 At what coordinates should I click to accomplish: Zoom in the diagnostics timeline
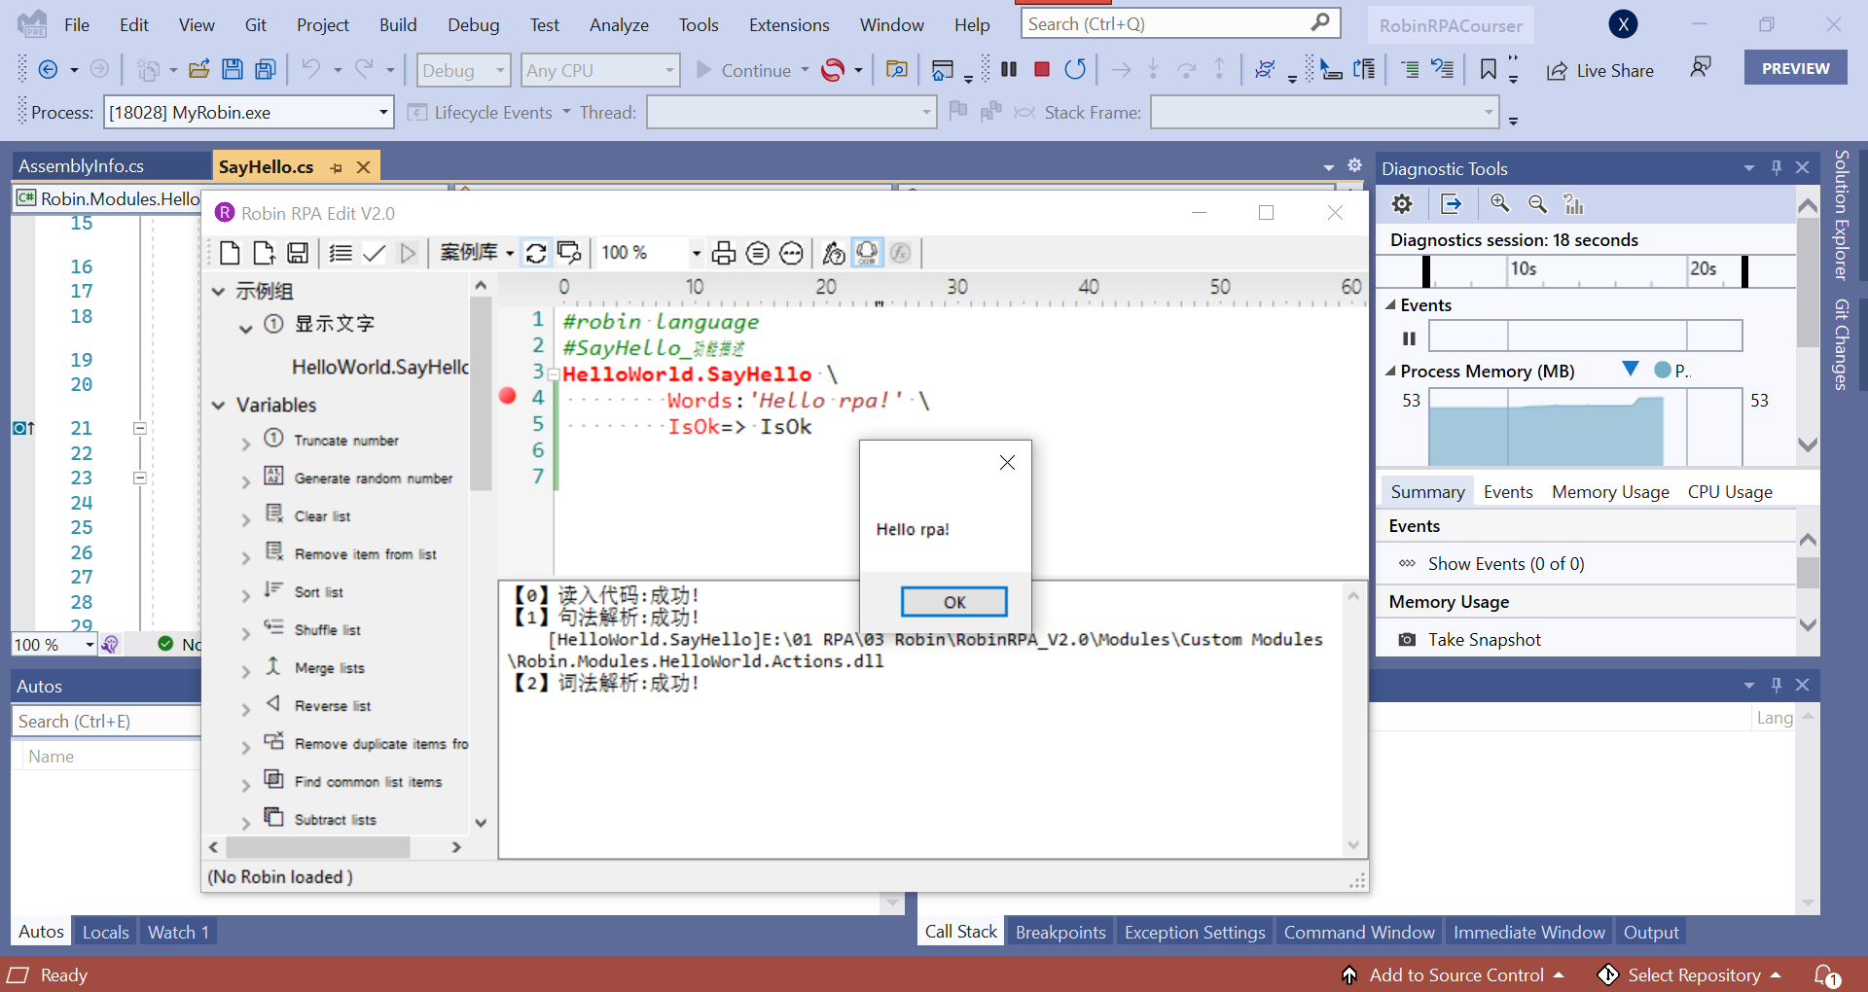click(x=1500, y=203)
